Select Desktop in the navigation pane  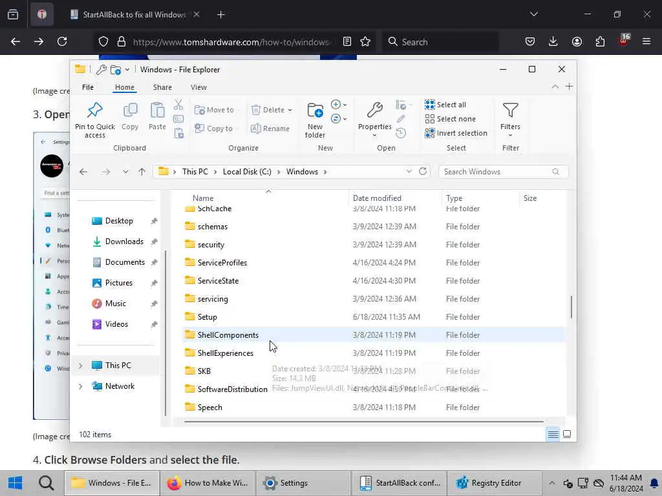tap(118, 221)
